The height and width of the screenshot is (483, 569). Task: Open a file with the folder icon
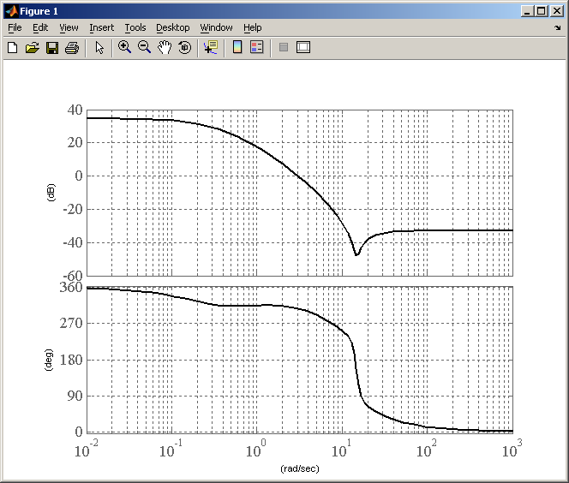click(x=33, y=47)
